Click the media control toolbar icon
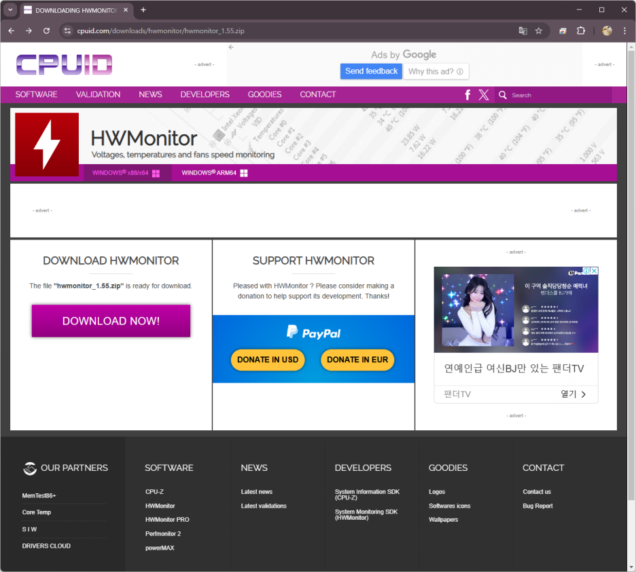Viewport: 636px width, 572px height. tap(563, 31)
